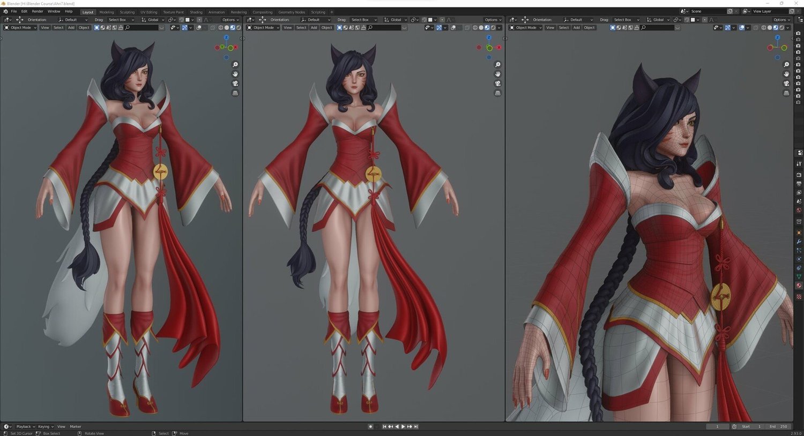This screenshot has height=436, width=804.
Task: Click zoom magnifier in left viewport
Action: [235, 64]
